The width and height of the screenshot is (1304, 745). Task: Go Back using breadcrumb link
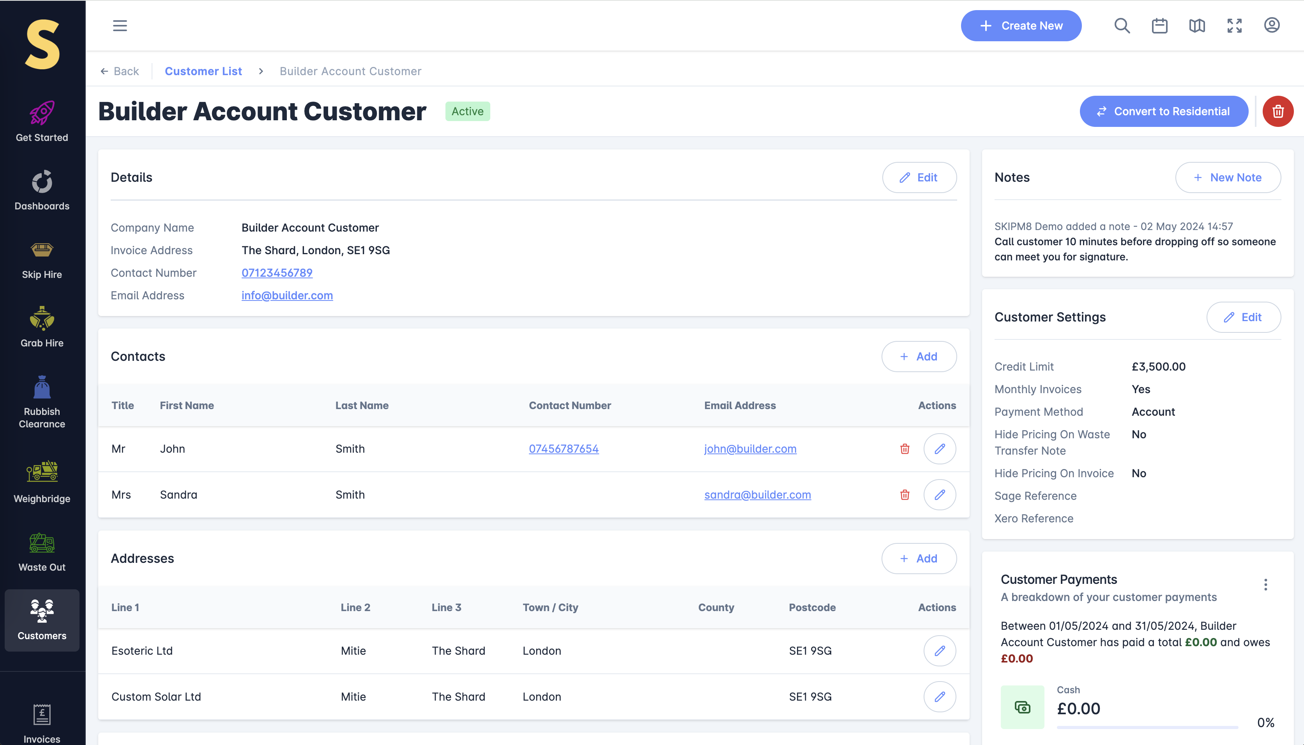tap(120, 71)
